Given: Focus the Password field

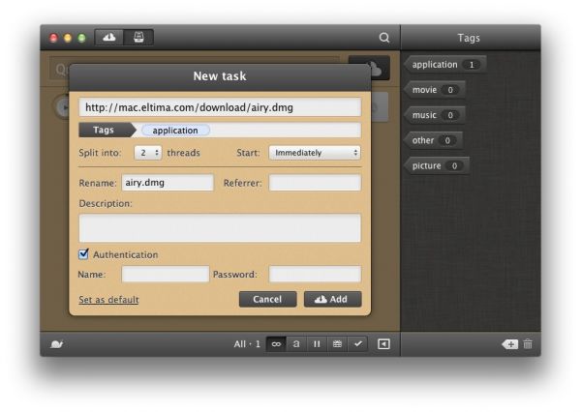Looking at the screenshot, I should (315, 274).
